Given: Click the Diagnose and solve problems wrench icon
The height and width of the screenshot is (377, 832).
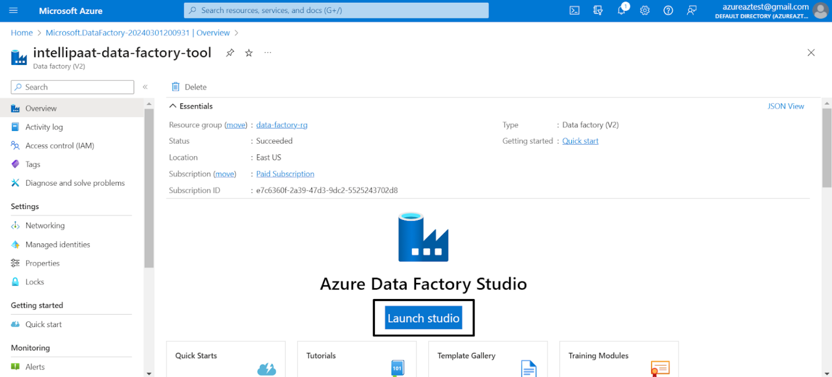Looking at the screenshot, I should click(x=16, y=183).
